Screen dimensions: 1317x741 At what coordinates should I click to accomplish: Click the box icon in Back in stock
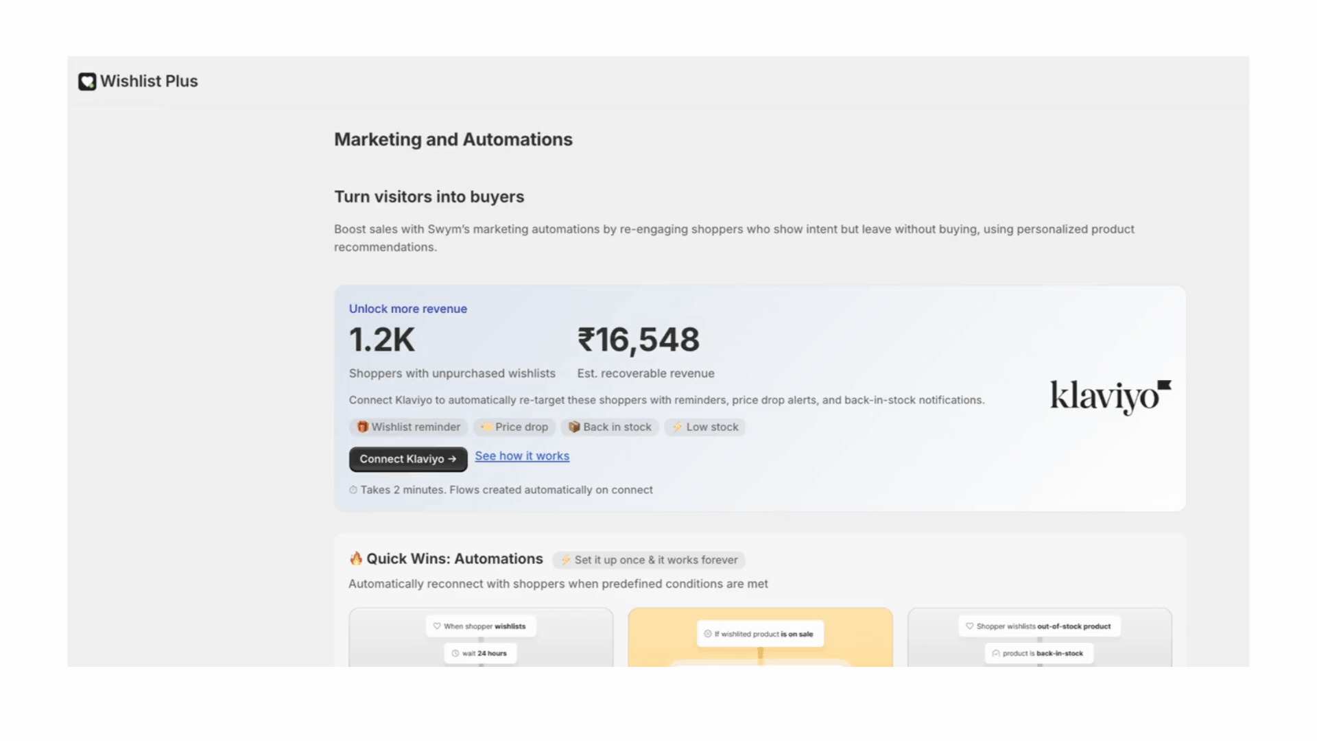[574, 427]
